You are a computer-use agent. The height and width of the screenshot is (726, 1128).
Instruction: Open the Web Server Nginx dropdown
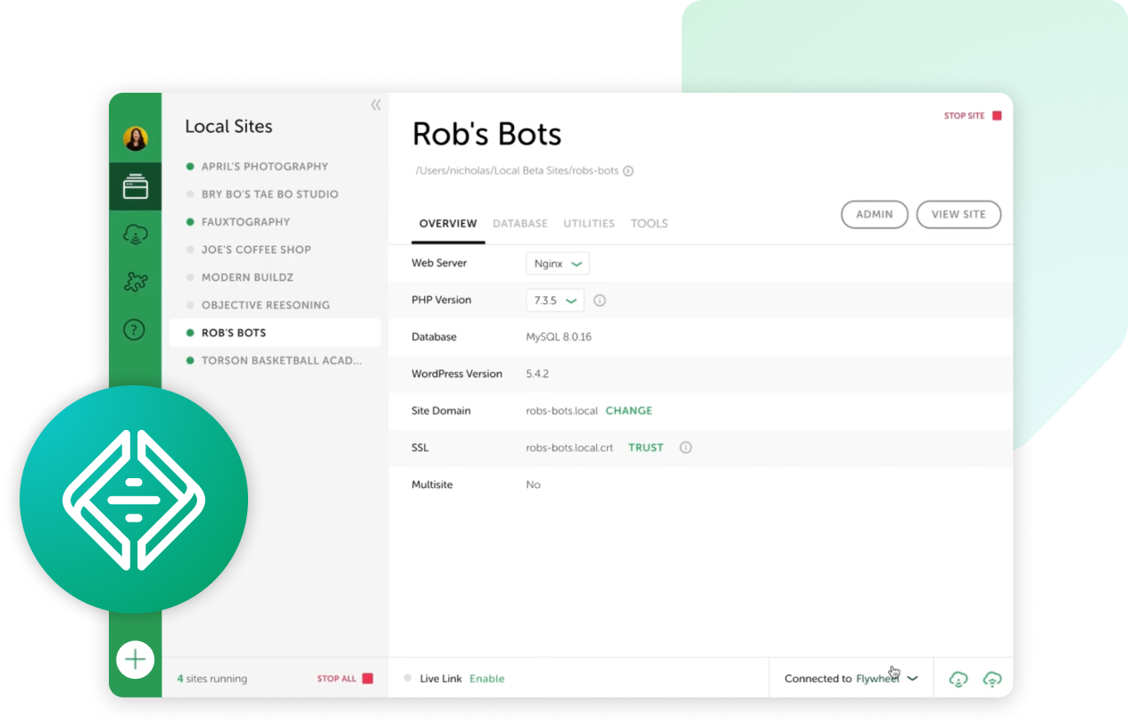point(557,263)
